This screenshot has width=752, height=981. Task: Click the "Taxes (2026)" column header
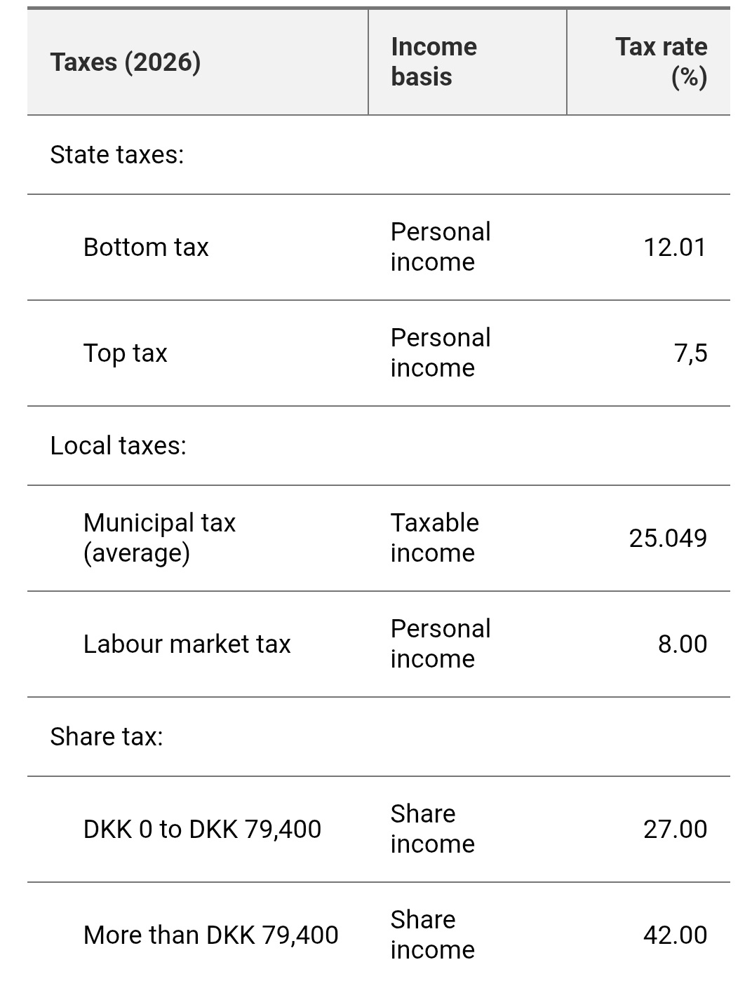point(126,62)
